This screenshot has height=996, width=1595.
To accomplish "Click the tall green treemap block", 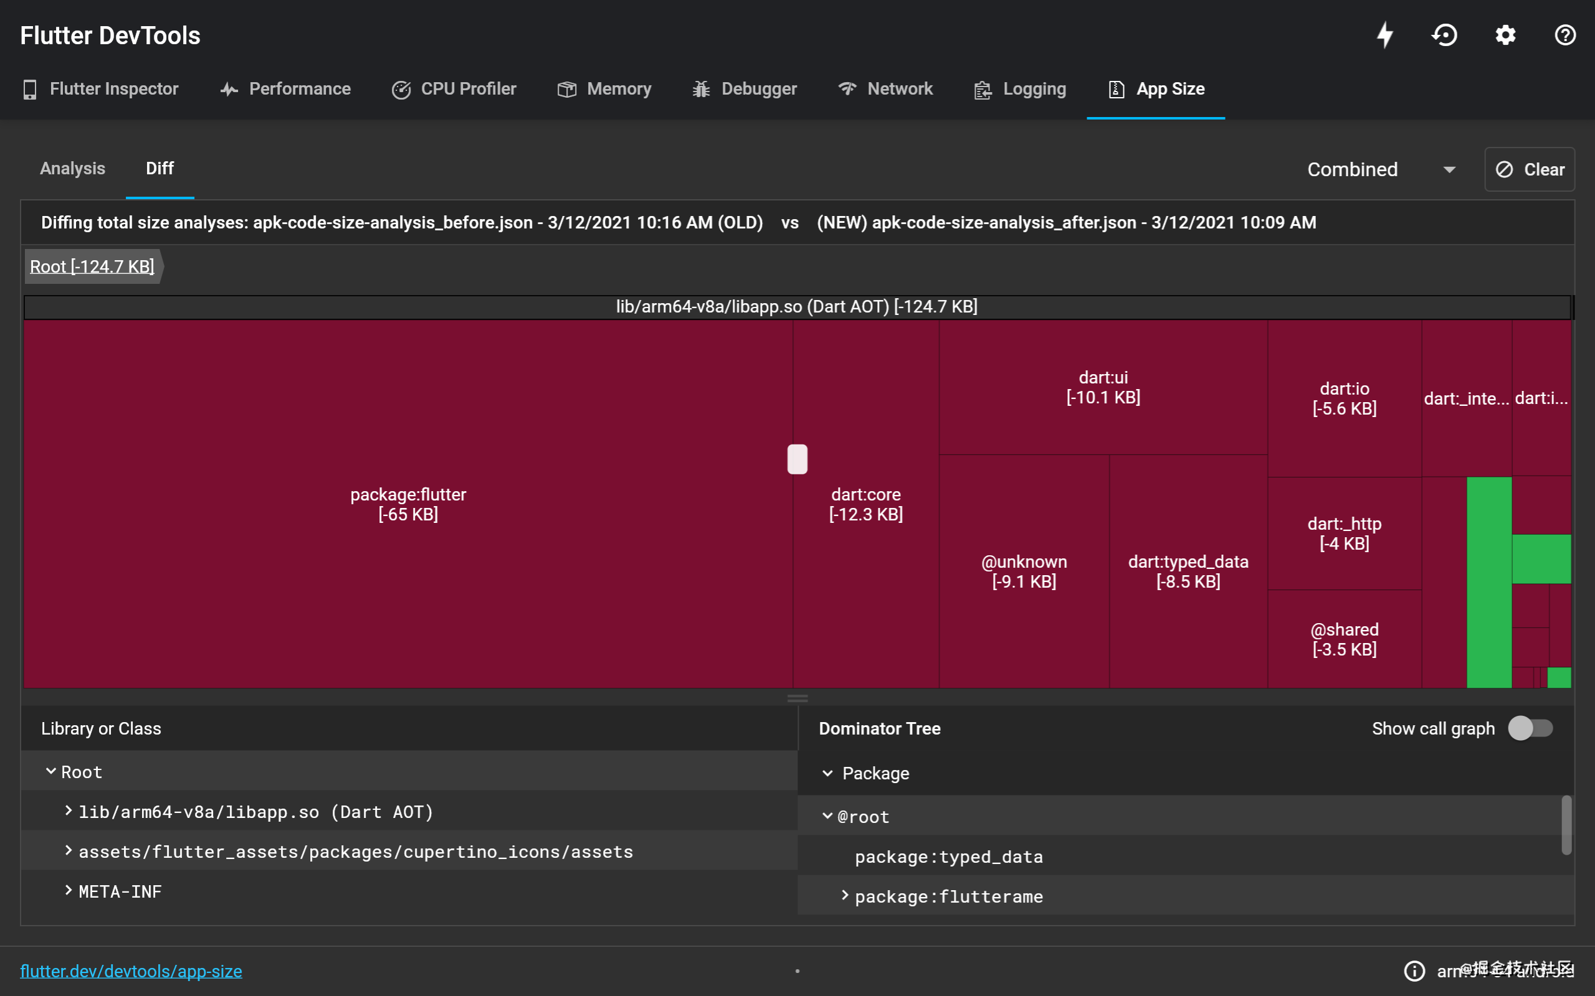I will [x=1489, y=582].
